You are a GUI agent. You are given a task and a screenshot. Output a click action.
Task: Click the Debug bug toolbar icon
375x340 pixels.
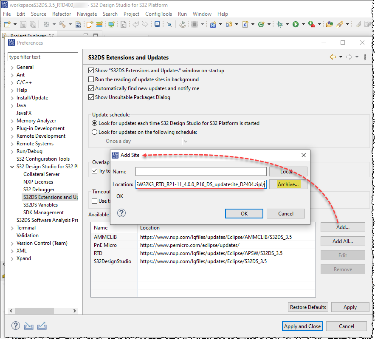point(279,24)
